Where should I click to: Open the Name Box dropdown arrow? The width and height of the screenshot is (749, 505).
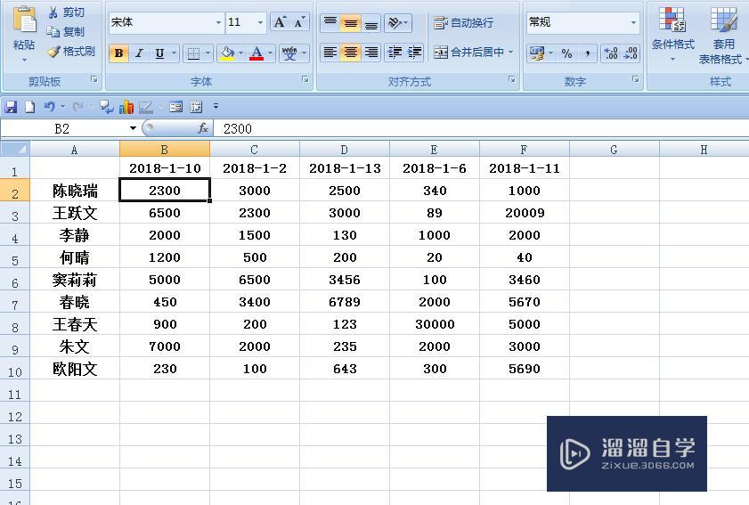coord(133,128)
